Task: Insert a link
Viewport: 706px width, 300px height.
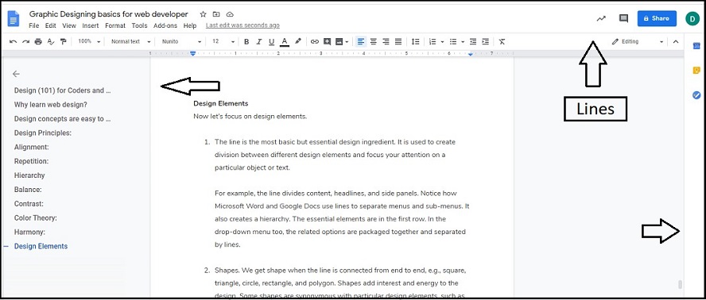Action: [315, 42]
